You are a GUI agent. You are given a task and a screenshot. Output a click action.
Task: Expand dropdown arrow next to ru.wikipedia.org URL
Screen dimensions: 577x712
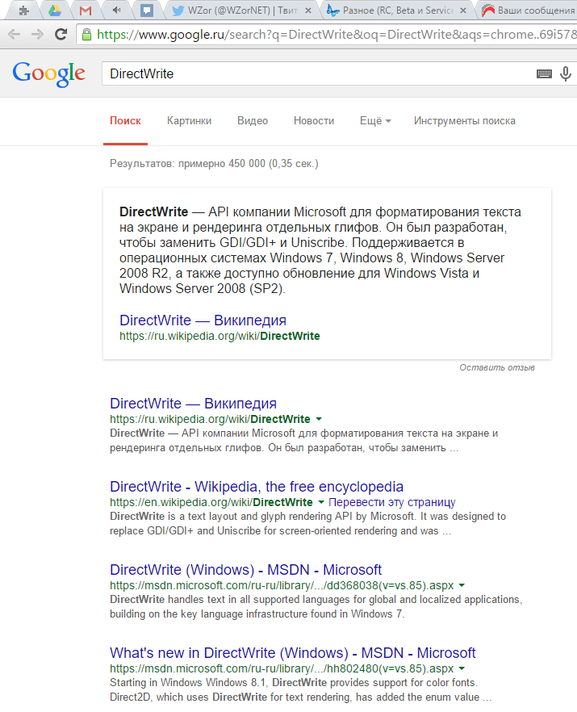pos(319,419)
